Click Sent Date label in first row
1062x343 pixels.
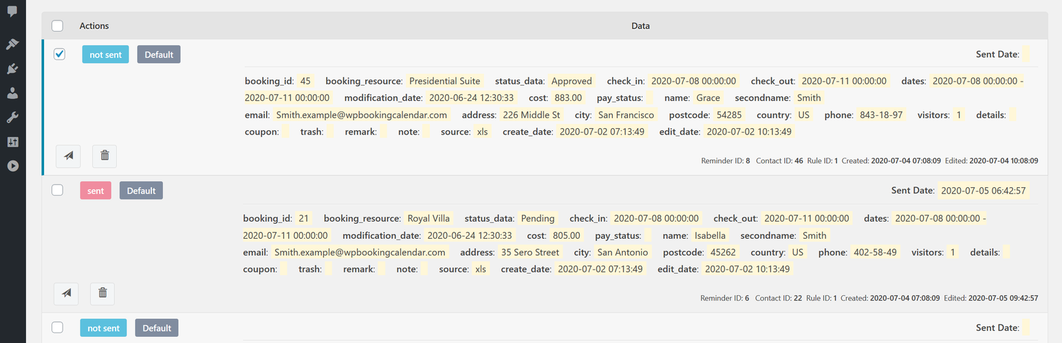[x=997, y=54]
